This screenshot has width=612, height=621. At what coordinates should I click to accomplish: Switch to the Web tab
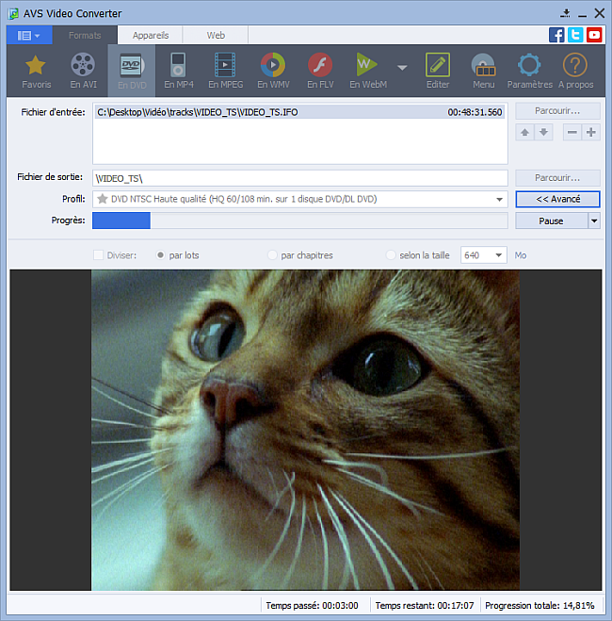[x=216, y=35]
